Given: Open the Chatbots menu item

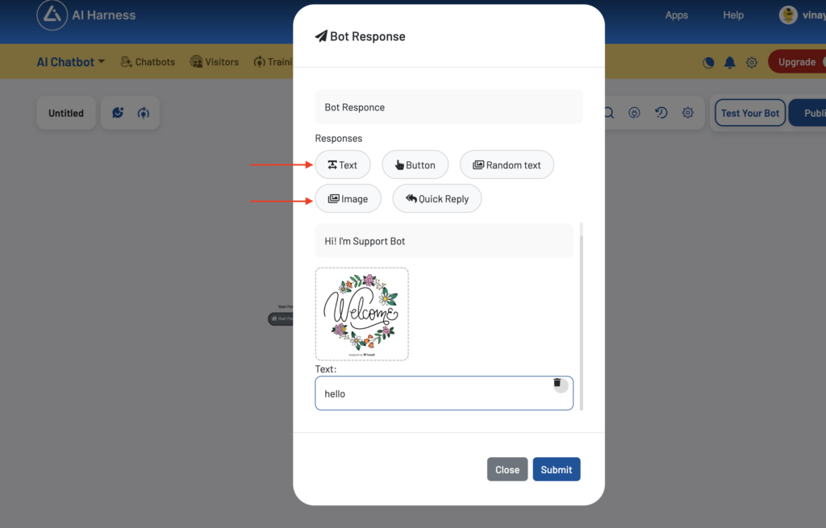Looking at the screenshot, I should point(148,62).
